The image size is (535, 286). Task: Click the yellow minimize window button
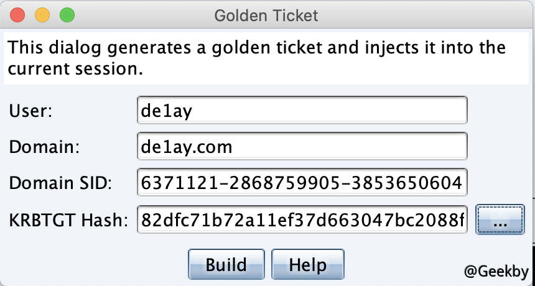(42, 15)
